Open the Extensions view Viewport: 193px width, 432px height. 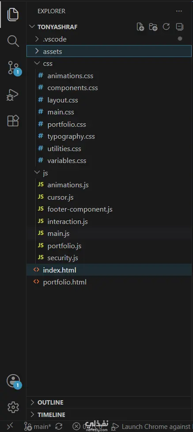click(x=13, y=121)
